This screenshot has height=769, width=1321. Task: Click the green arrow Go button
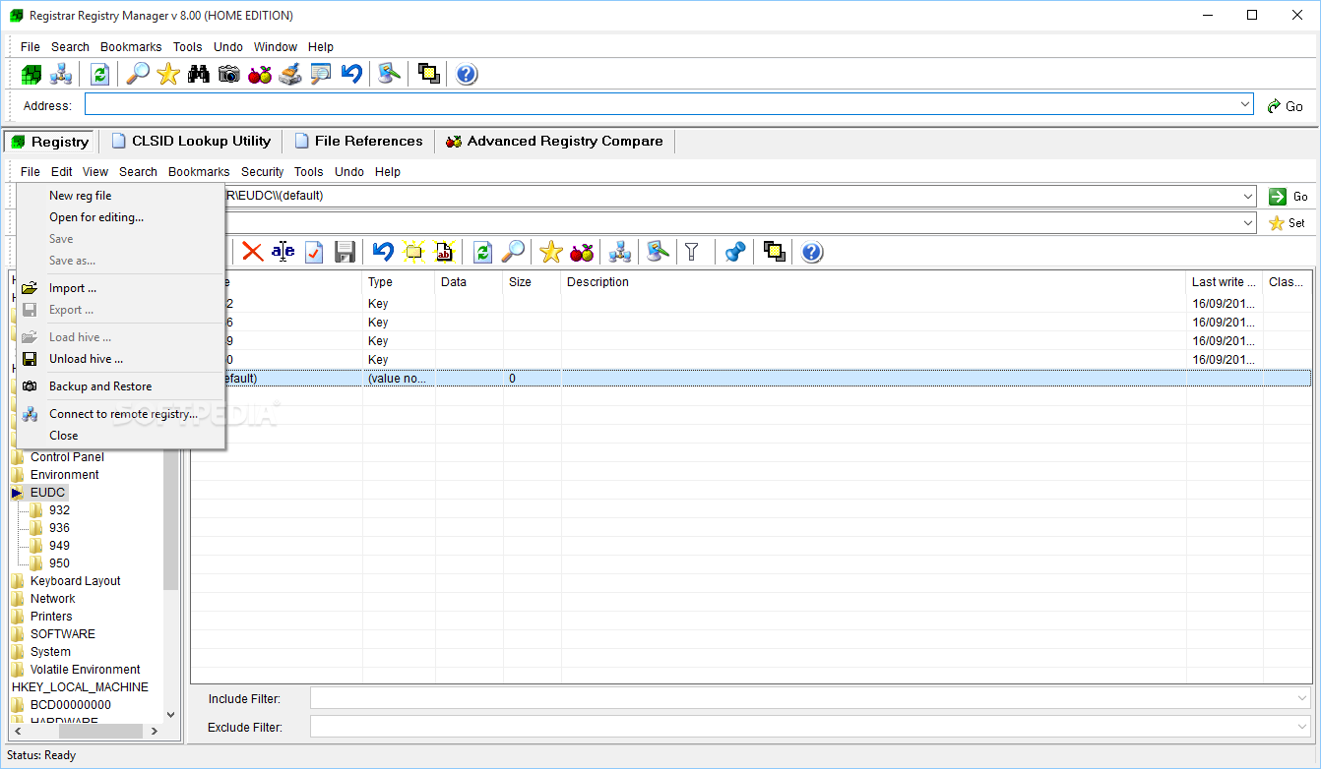coord(1289,197)
